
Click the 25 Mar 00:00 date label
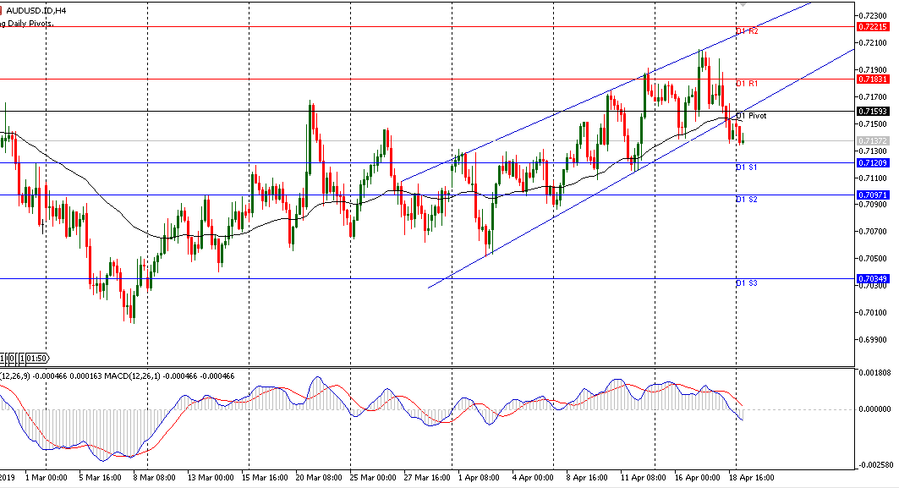(373, 477)
